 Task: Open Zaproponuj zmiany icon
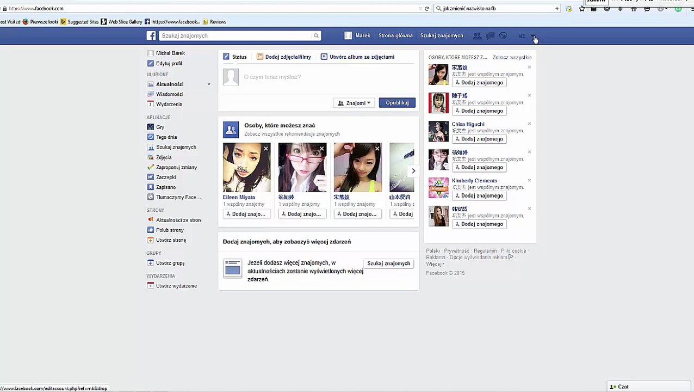(151, 167)
